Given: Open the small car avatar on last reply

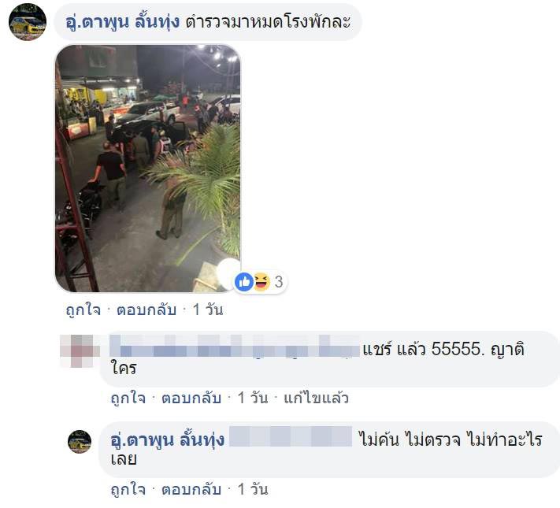Looking at the screenshot, I should pos(80,442).
